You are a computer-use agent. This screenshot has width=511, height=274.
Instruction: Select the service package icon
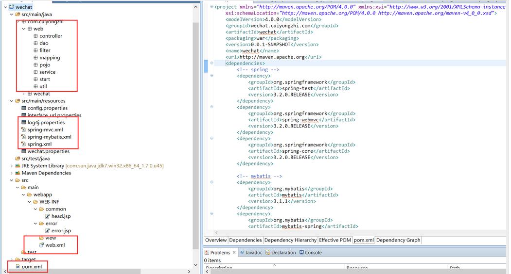[x=35, y=72]
